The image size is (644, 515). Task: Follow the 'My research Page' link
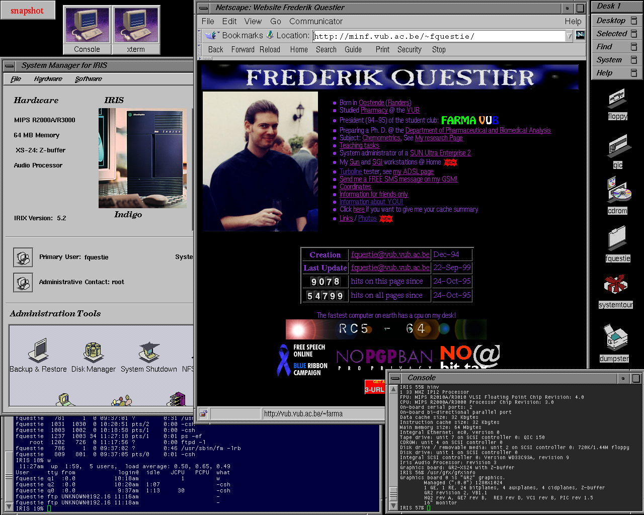(439, 138)
